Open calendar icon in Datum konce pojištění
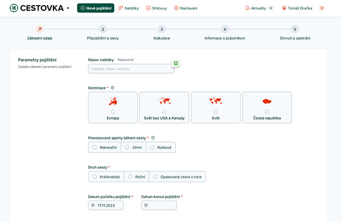Screen dimensions: 341x222 click(146, 206)
